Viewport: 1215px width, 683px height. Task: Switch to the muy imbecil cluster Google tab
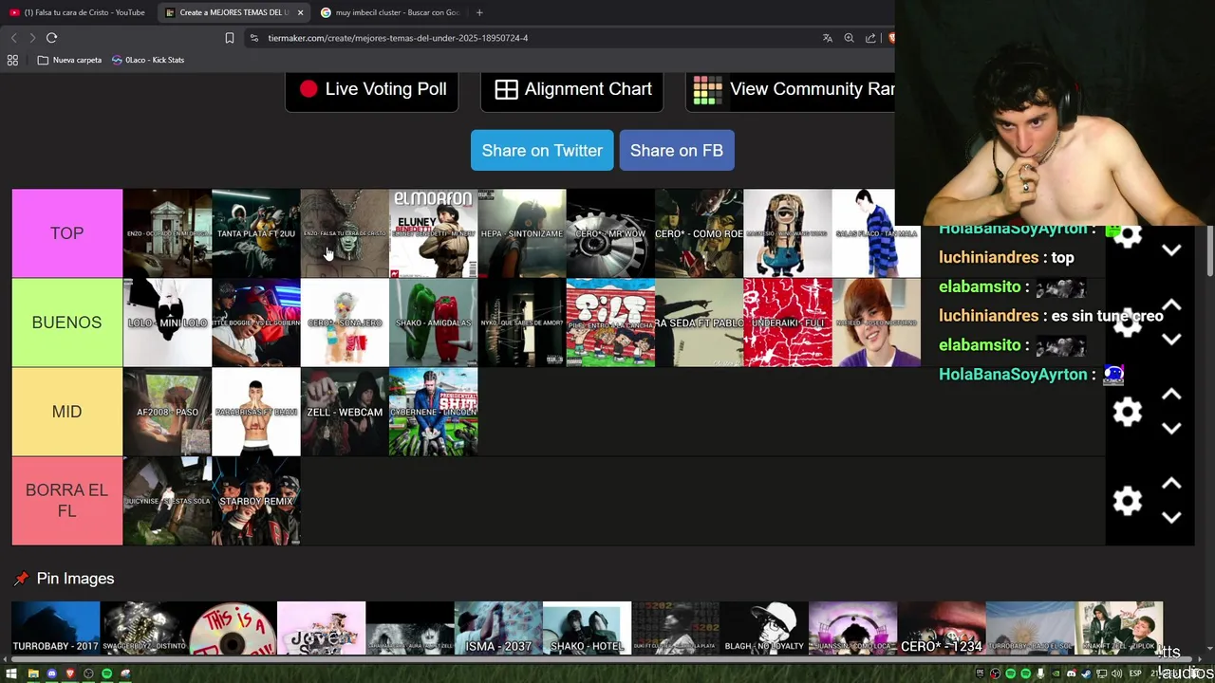pyautogui.click(x=391, y=12)
